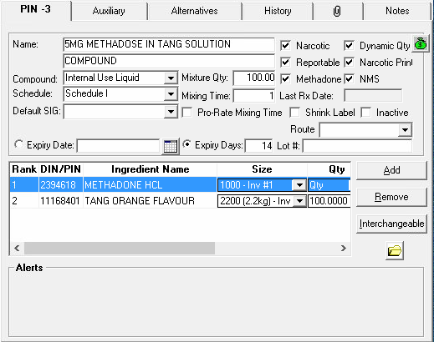Enable the Shrink Label checkbox
The width and height of the screenshot is (434, 342).
pyautogui.click(x=294, y=113)
